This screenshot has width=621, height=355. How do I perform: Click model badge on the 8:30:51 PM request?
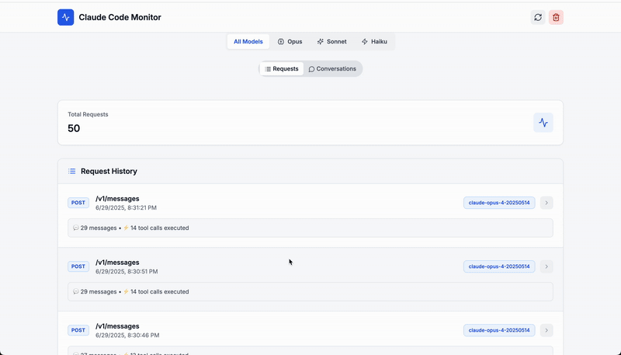tap(499, 266)
